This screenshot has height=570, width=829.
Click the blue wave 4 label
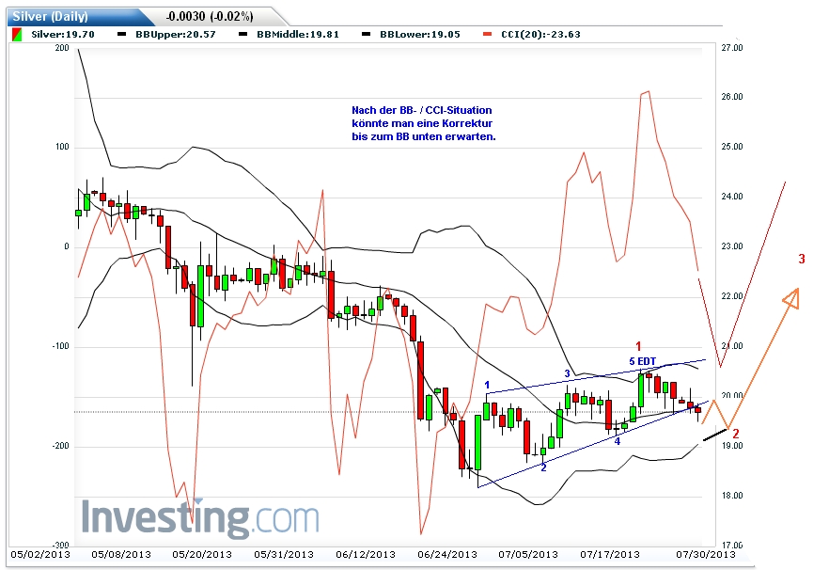617,441
